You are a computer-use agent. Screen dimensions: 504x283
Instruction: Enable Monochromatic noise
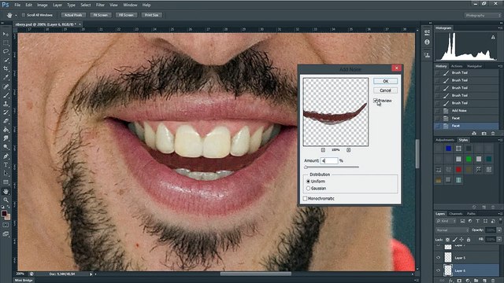click(x=305, y=199)
